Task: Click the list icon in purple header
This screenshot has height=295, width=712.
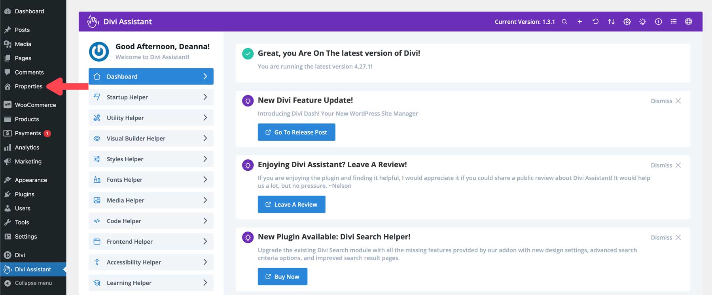Action: [x=673, y=22]
